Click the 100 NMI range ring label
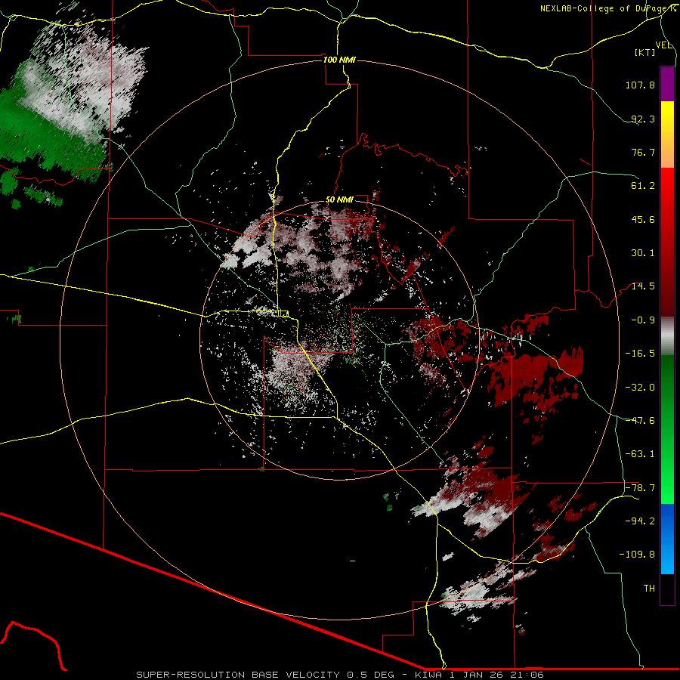The width and height of the screenshot is (680, 680). (x=339, y=60)
